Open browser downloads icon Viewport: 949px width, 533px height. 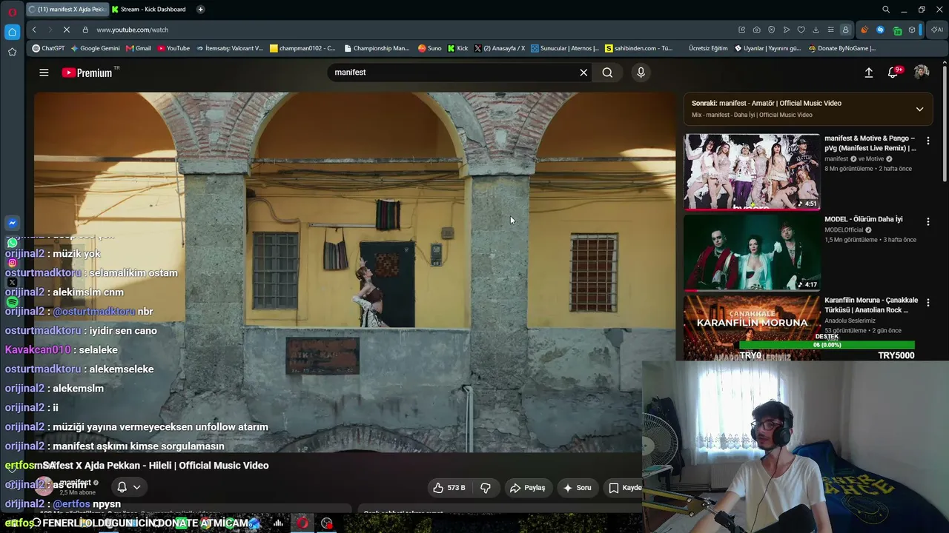[816, 30]
